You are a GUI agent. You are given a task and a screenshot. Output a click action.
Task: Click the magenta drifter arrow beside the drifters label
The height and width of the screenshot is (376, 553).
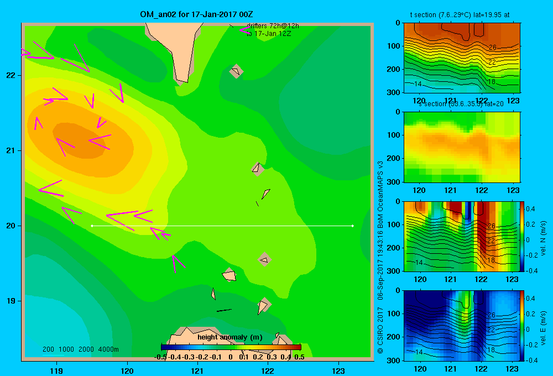(244, 30)
